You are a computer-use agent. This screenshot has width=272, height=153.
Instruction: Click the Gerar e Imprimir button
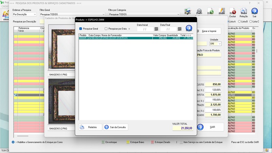click(209, 31)
